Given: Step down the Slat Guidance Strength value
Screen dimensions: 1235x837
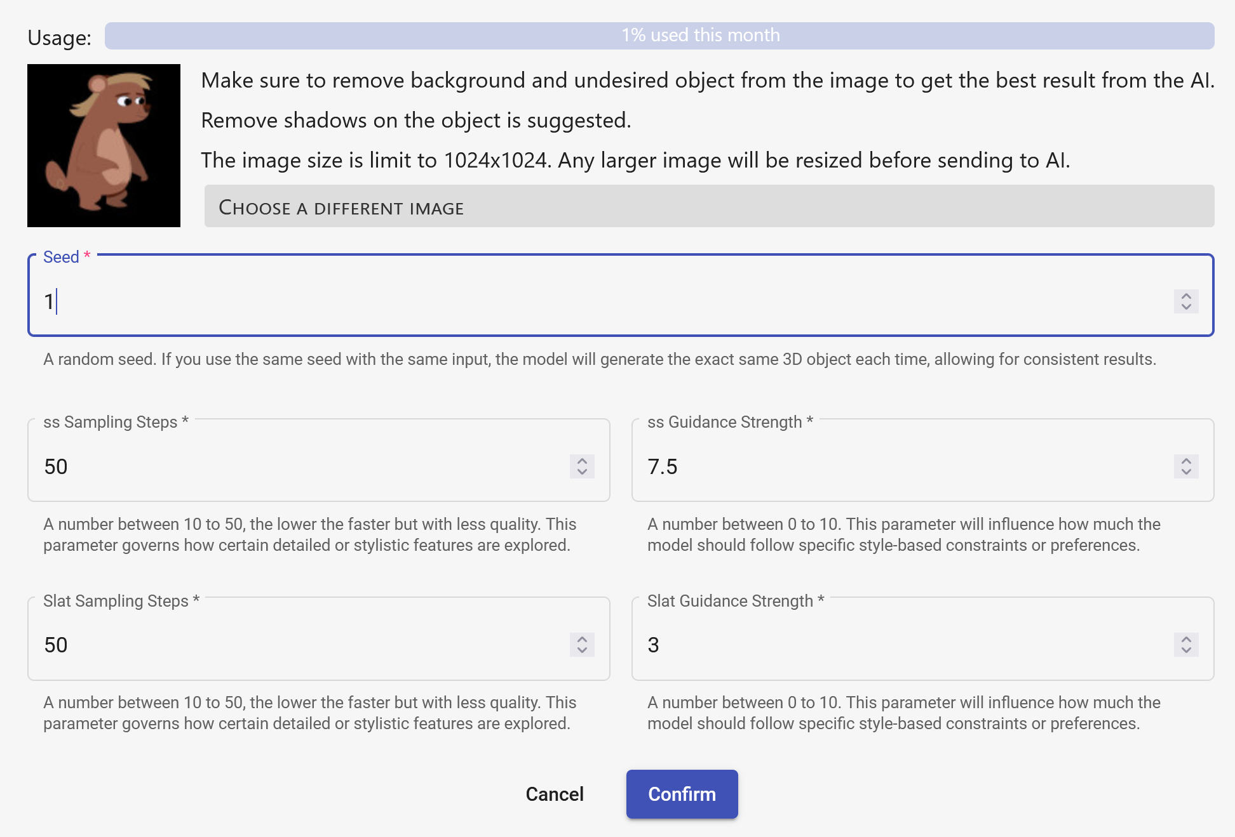Looking at the screenshot, I should (1186, 650).
